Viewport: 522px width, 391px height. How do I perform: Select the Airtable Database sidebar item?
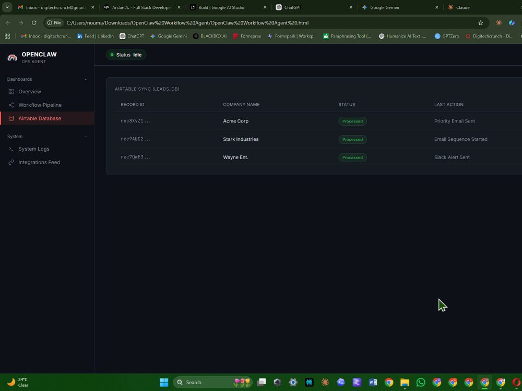tap(47, 118)
